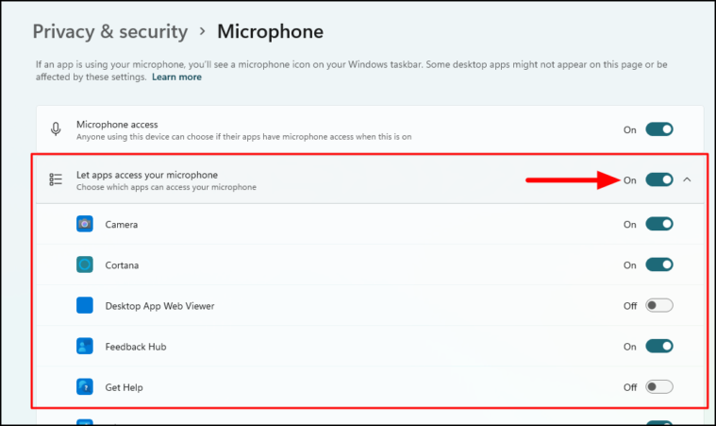Collapse the Let apps access your microphone section

point(687,179)
